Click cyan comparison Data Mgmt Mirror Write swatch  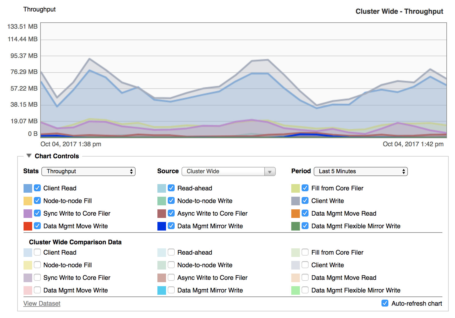coord(162,290)
